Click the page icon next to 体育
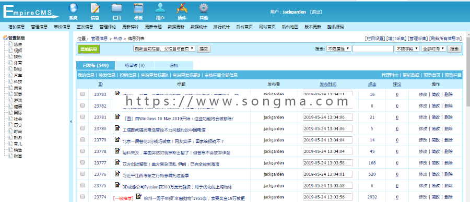The image size is (470, 202). [11, 63]
